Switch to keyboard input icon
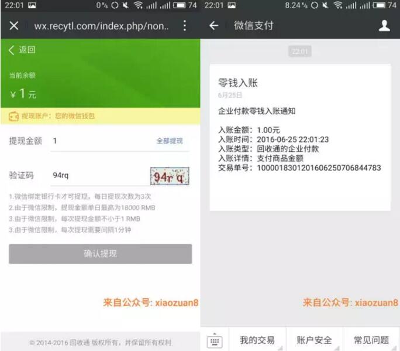Image resolution: width=400 pixels, height=351 pixels. (x=215, y=341)
